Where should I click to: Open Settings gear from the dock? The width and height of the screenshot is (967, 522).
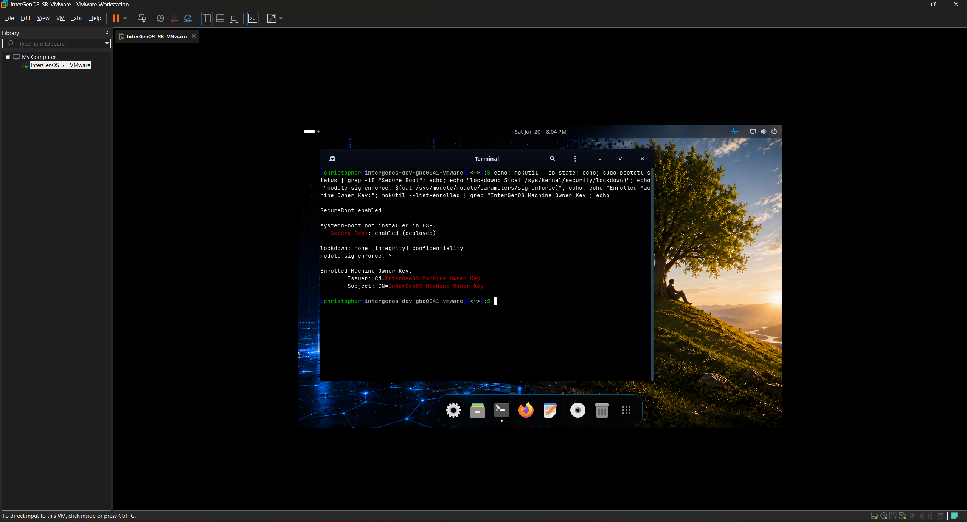pos(453,410)
